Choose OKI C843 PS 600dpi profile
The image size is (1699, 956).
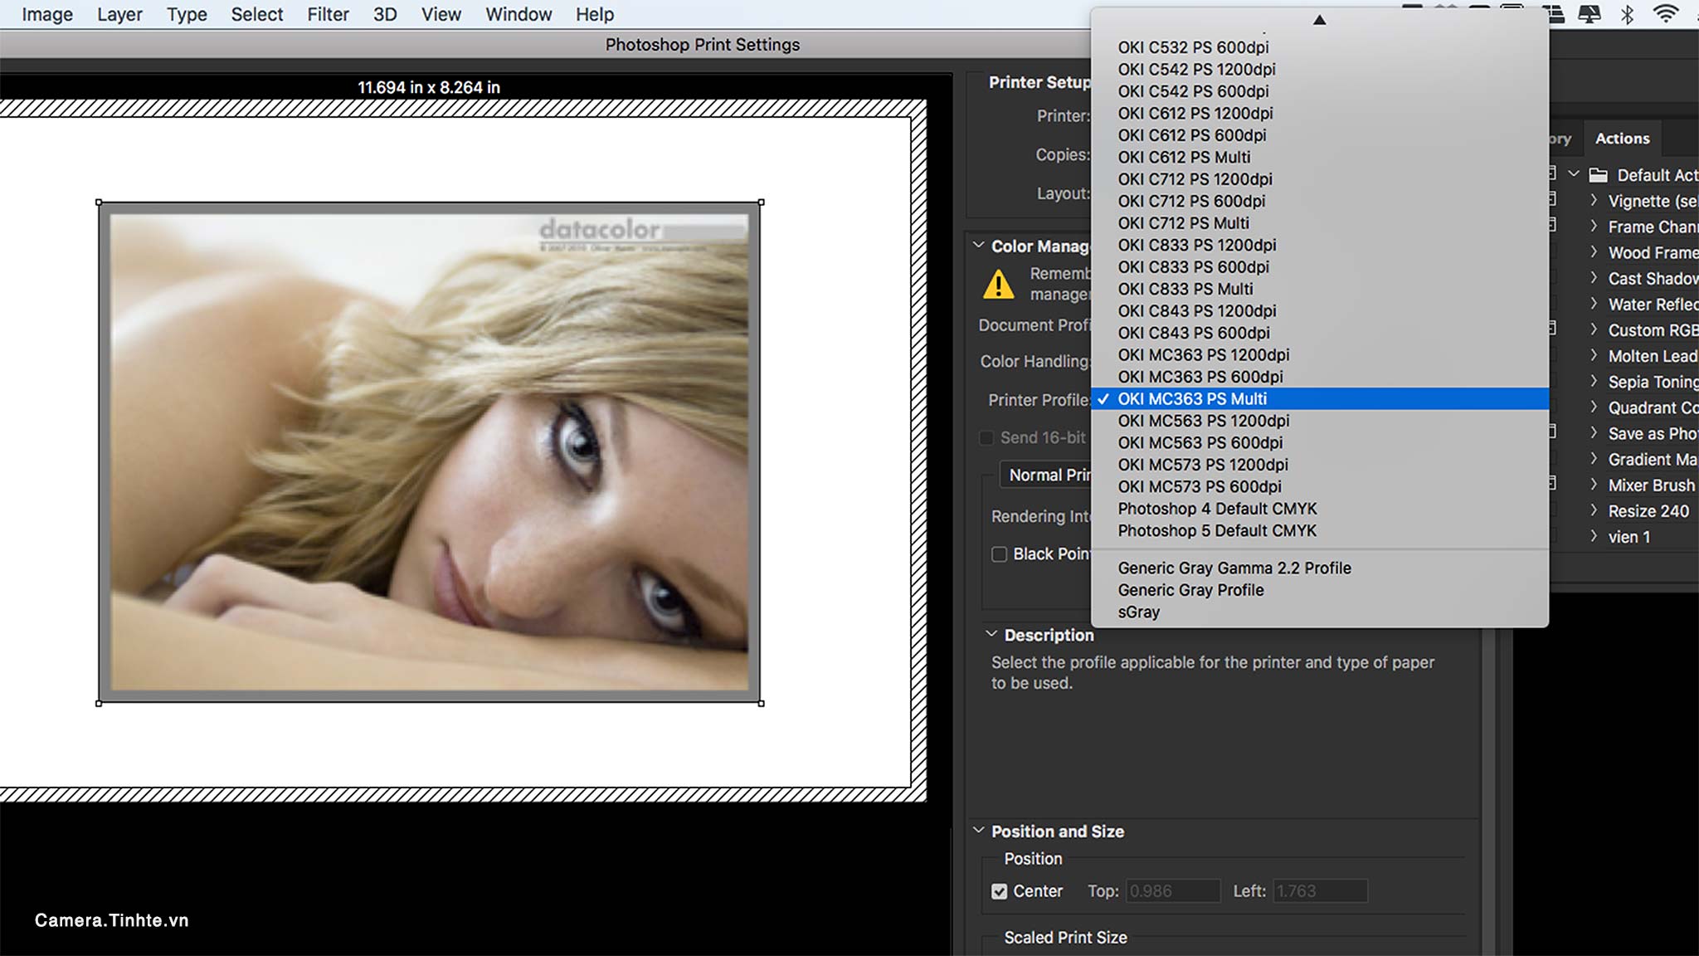click(x=1320, y=333)
